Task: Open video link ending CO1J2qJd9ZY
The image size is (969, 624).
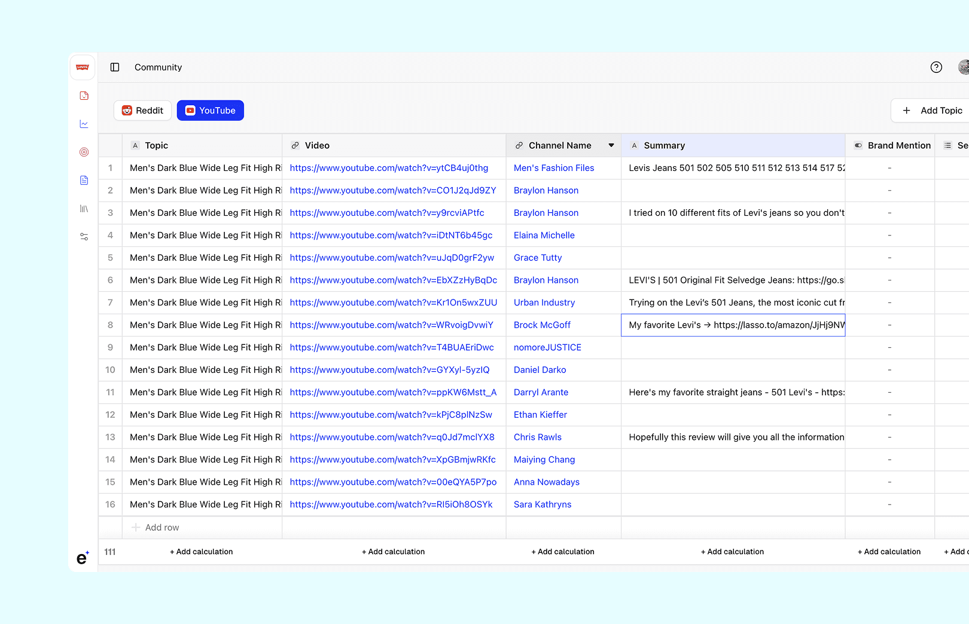Action: (393, 190)
